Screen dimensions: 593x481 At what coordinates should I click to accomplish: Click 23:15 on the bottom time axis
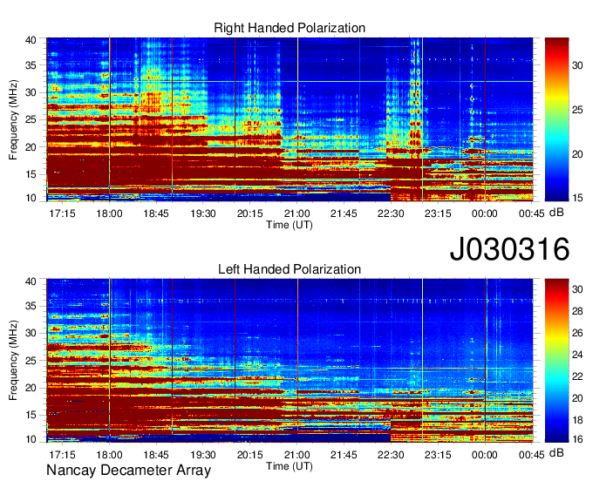(x=438, y=455)
